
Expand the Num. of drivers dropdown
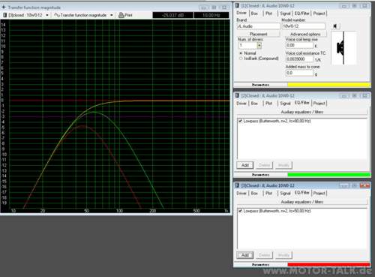pyautogui.click(x=259, y=46)
